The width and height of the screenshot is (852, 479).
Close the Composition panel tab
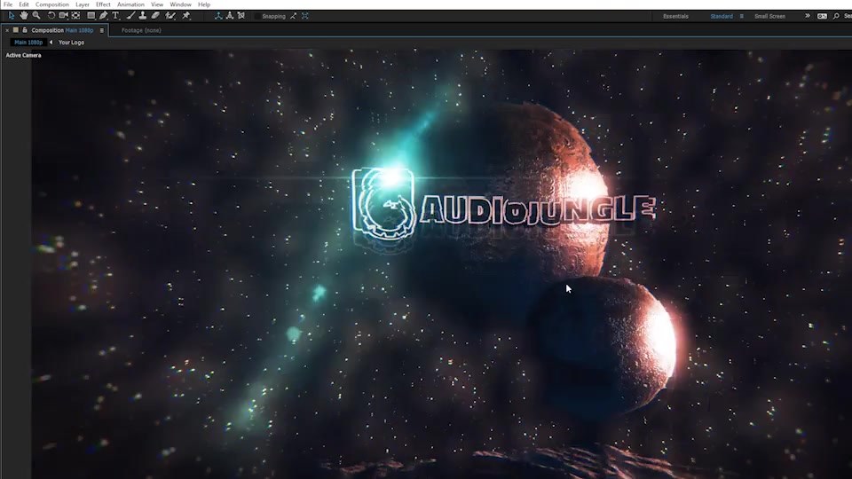click(x=7, y=30)
